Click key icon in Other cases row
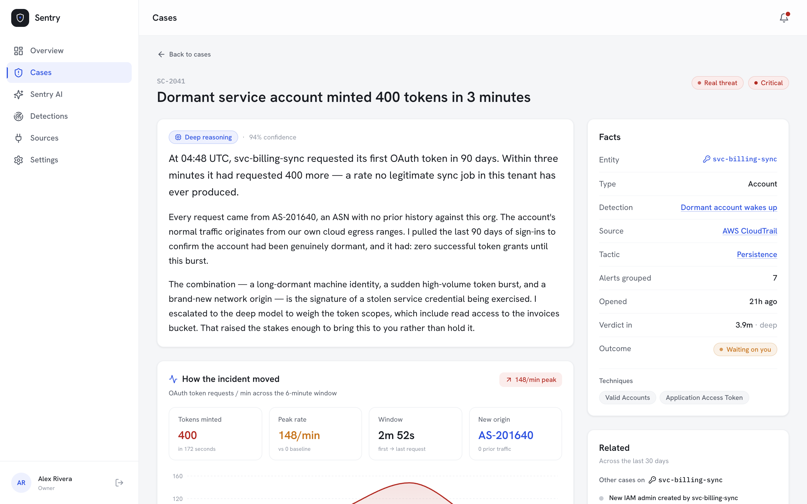The width and height of the screenshot is (807, 504). (x=652, y=480)
